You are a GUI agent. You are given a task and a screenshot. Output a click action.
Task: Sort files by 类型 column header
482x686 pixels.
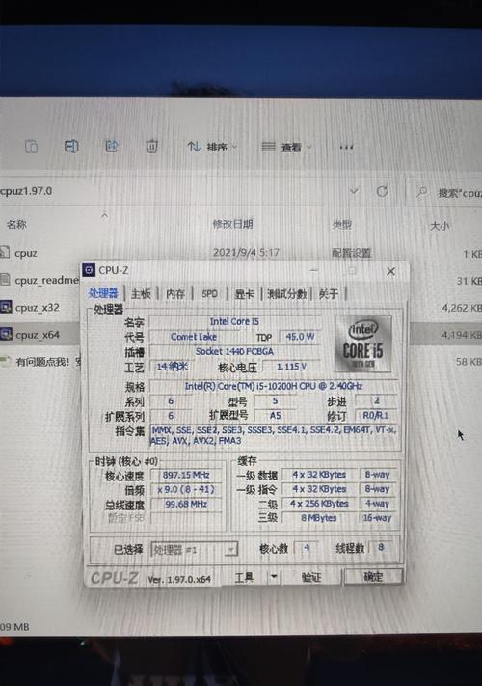pos(341,225)
